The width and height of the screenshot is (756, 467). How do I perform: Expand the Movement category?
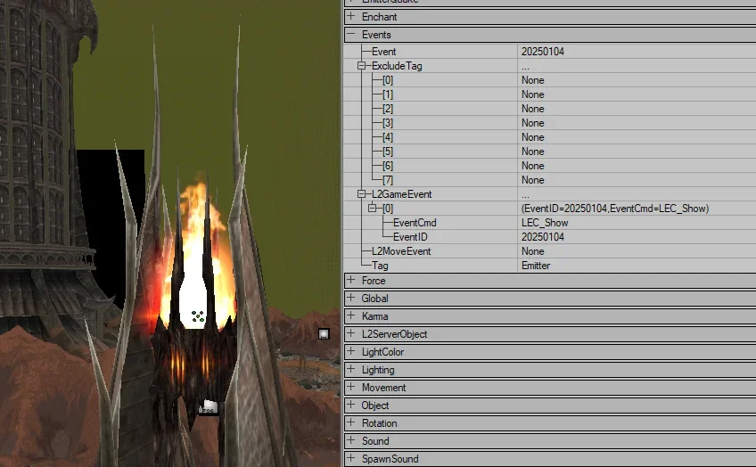351,387
